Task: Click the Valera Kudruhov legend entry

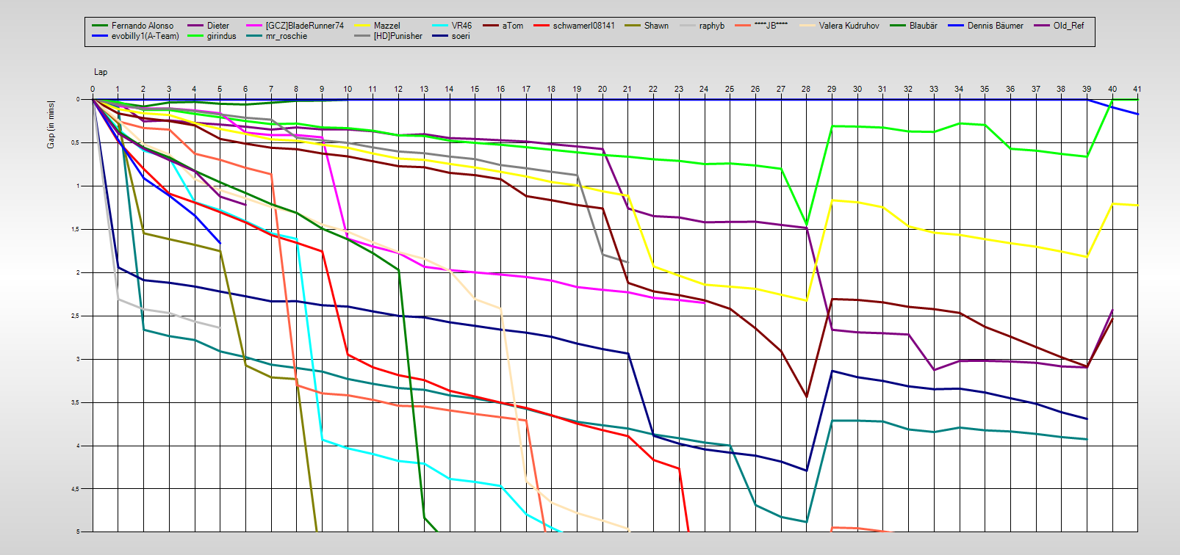Action: pos(849,26)
